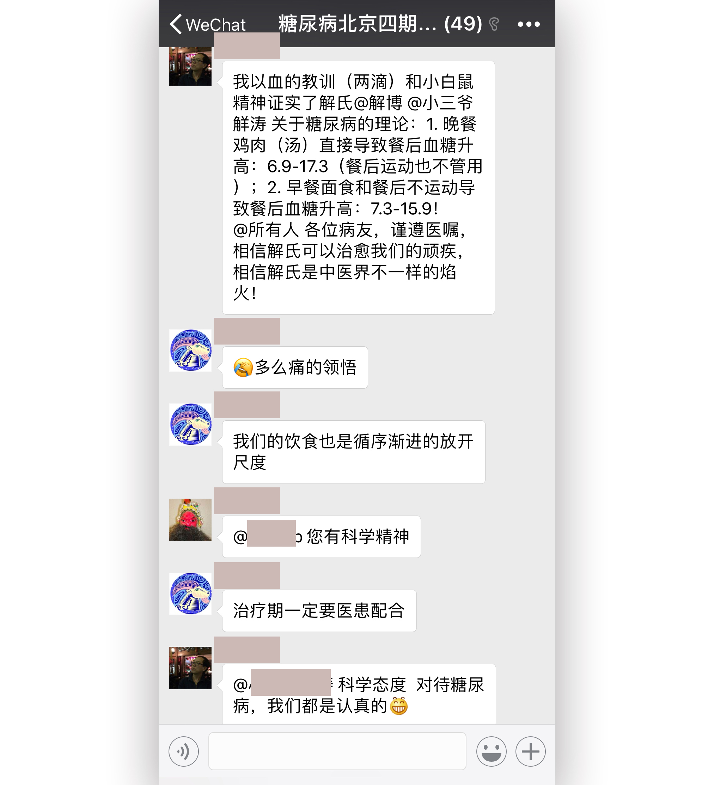Tap the blue horse avatar beside 多么痛的领悟
Image resolution: width=714 pixels, height=785 pixels.
pyautogui.click(x=190, y=350)
